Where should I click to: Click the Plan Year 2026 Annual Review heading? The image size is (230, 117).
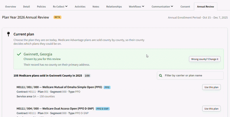click(25, 17)
